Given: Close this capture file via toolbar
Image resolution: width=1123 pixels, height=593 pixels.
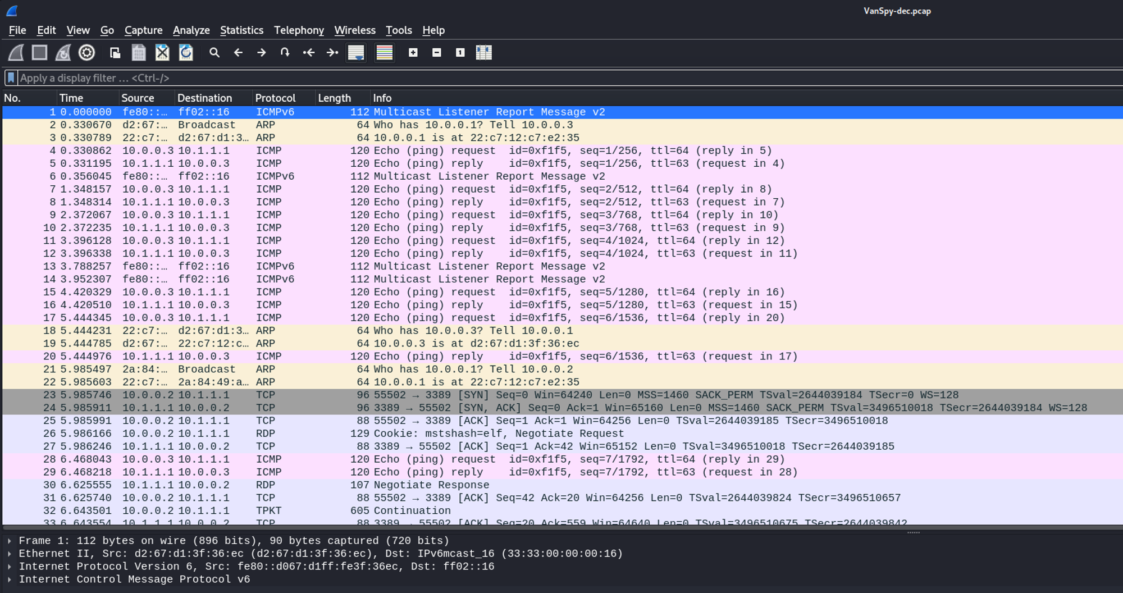Looking at the screenshot, I should pyautogui.click(x=162, y=53).
